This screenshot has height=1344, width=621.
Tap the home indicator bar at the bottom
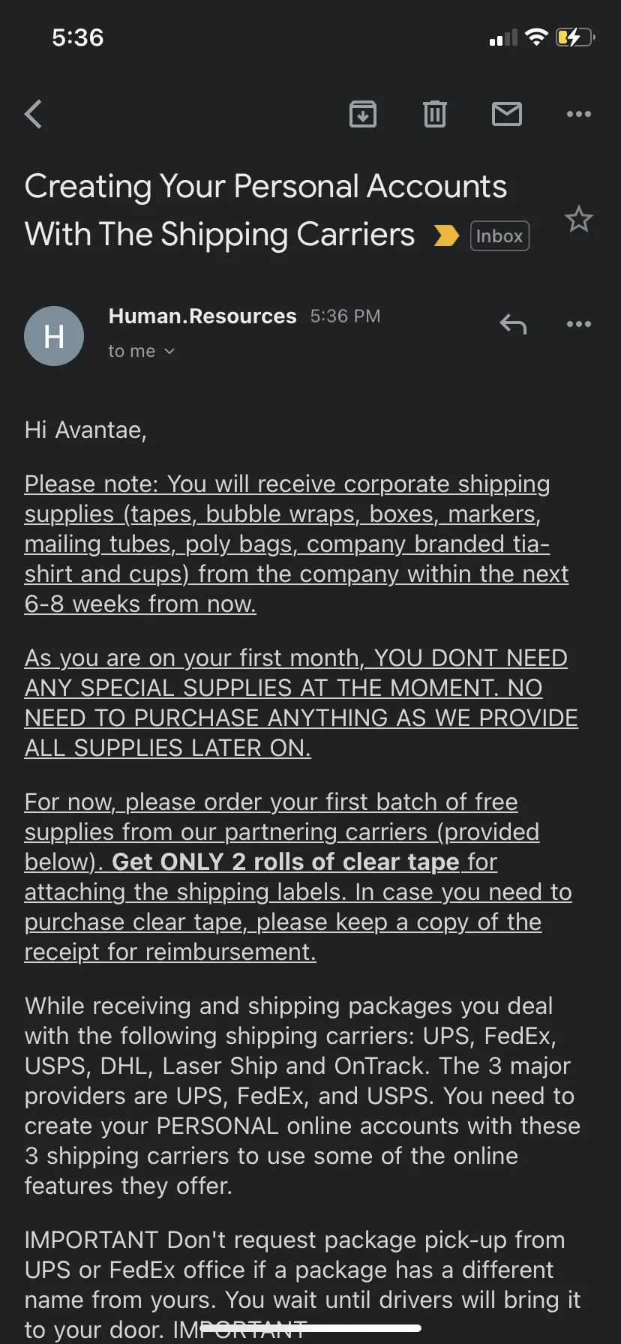(310, 1327)
